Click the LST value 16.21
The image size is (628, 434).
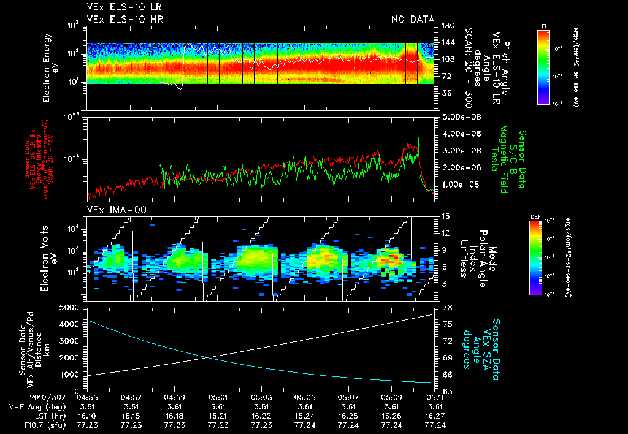218,416
